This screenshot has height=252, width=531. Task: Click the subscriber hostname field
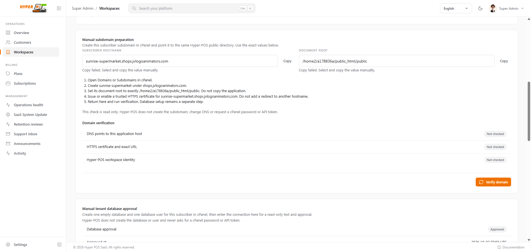pos(180,61)
